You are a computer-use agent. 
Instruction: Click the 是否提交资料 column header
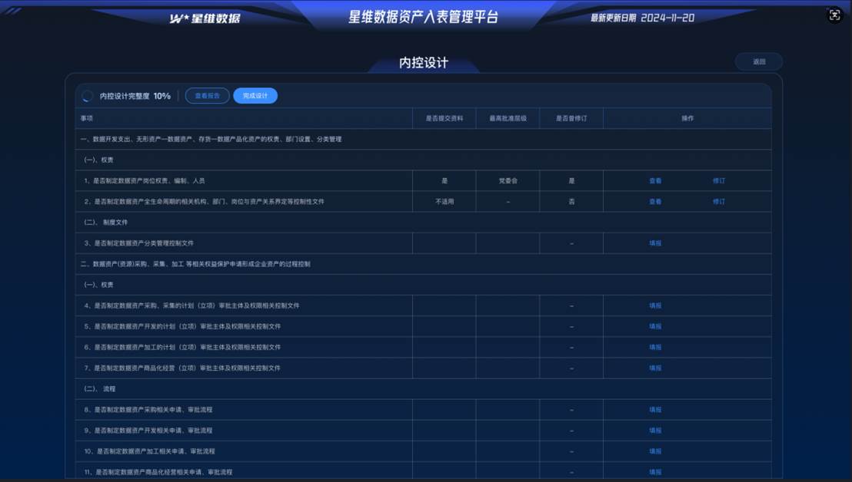coord(444,118)
